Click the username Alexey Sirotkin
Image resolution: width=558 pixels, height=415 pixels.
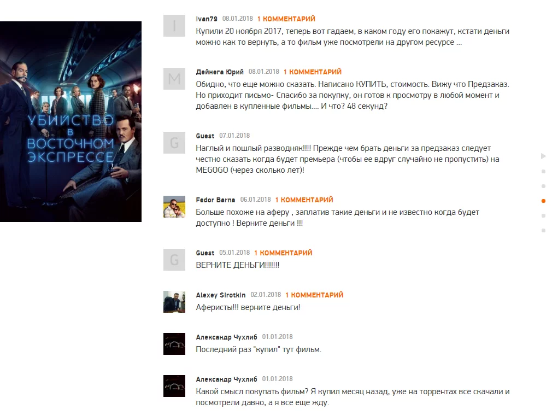(221, 295)
